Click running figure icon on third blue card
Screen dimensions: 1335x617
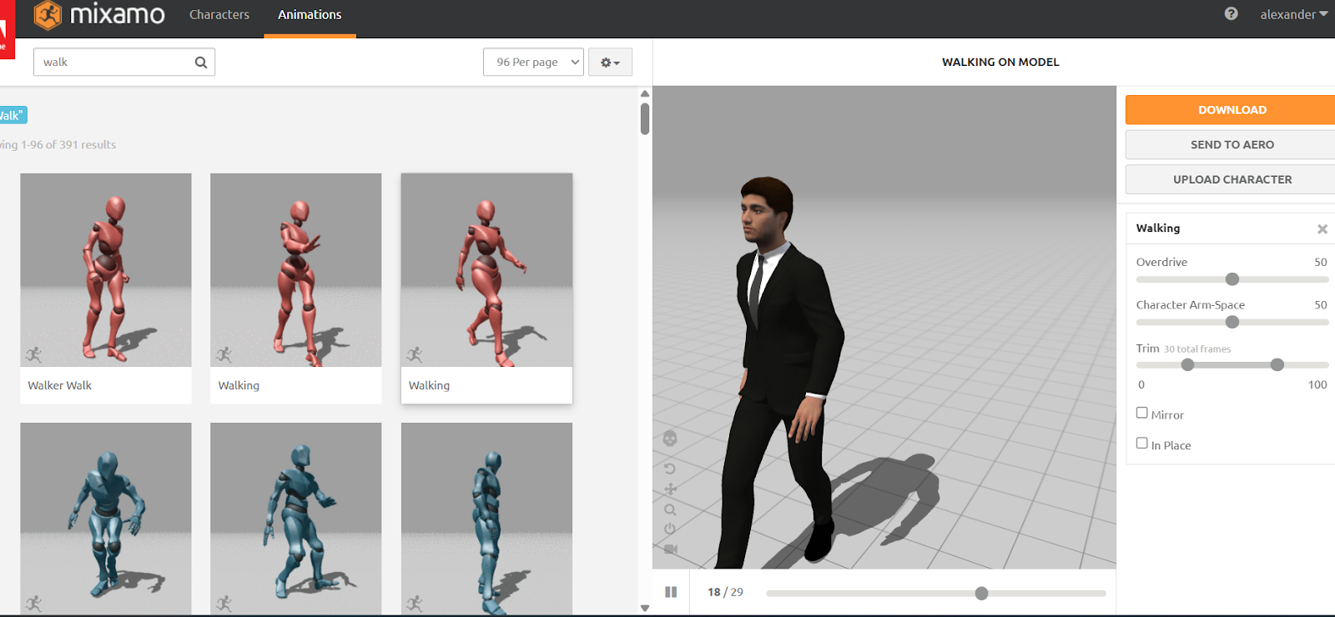click(x=415, y=603)
